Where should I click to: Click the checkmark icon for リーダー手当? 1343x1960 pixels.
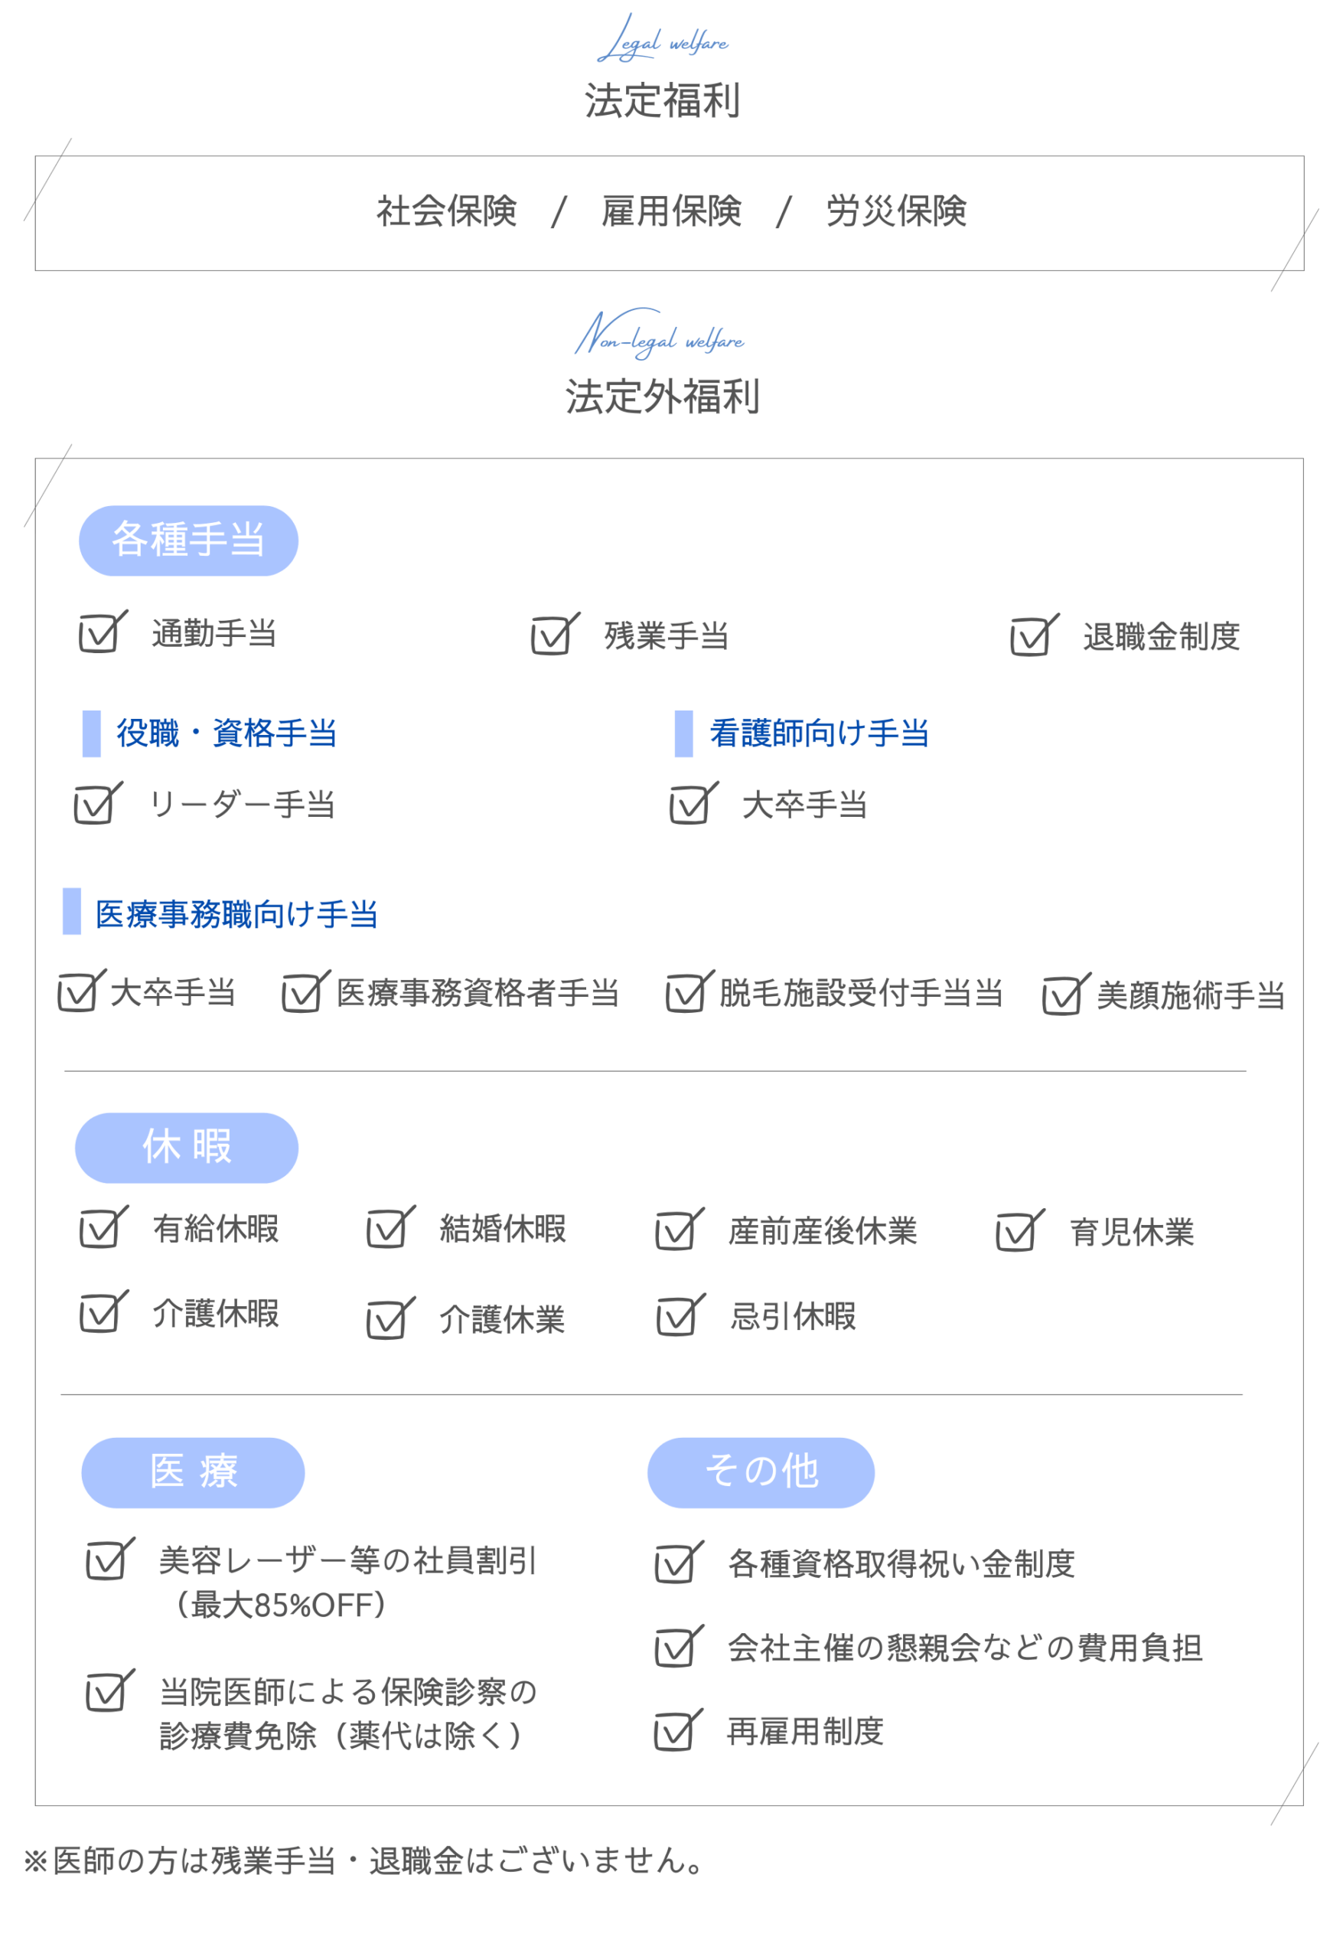[98, 804]
